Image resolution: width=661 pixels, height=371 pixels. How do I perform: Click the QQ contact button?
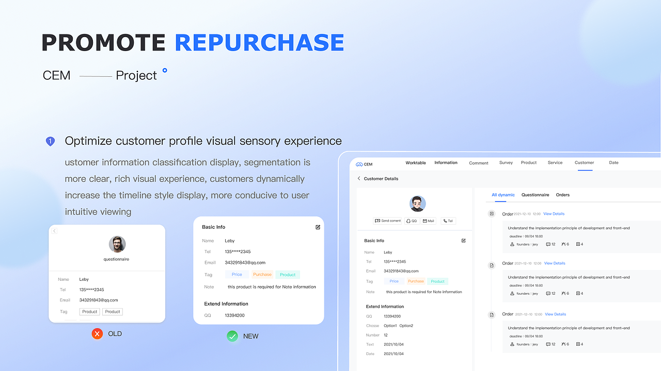click(412, 221)
